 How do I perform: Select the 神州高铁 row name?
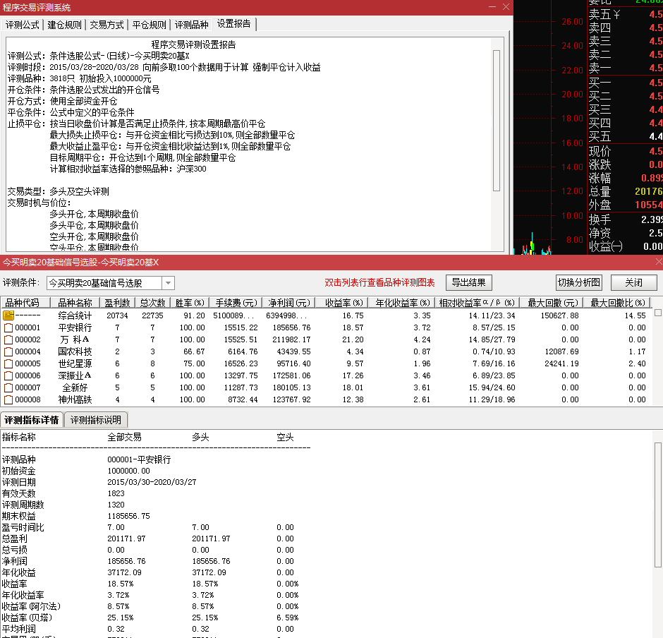click(x=75, y=399)
